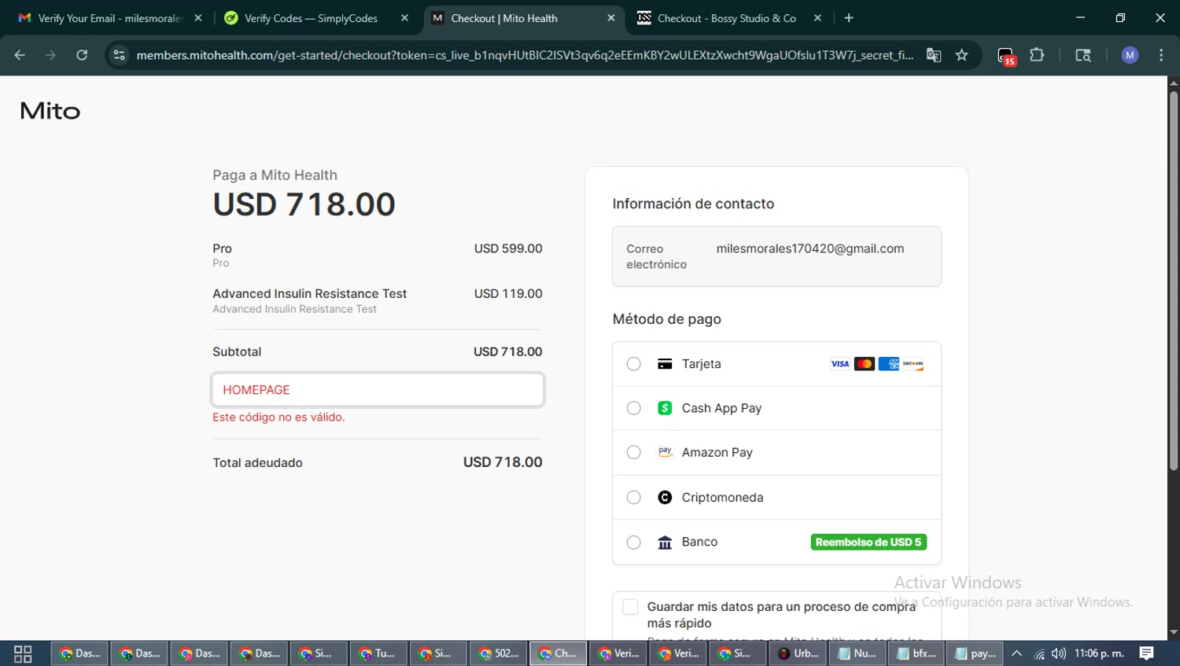This screenshot has width=1180, height=666.
Task: Click the Mastercard logo
Action: point(865,364)
